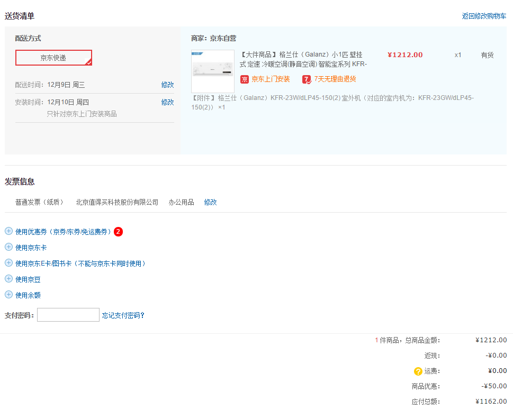
Task: Expand 使用余额 plus icon
Action: click(x=9, y=295)
